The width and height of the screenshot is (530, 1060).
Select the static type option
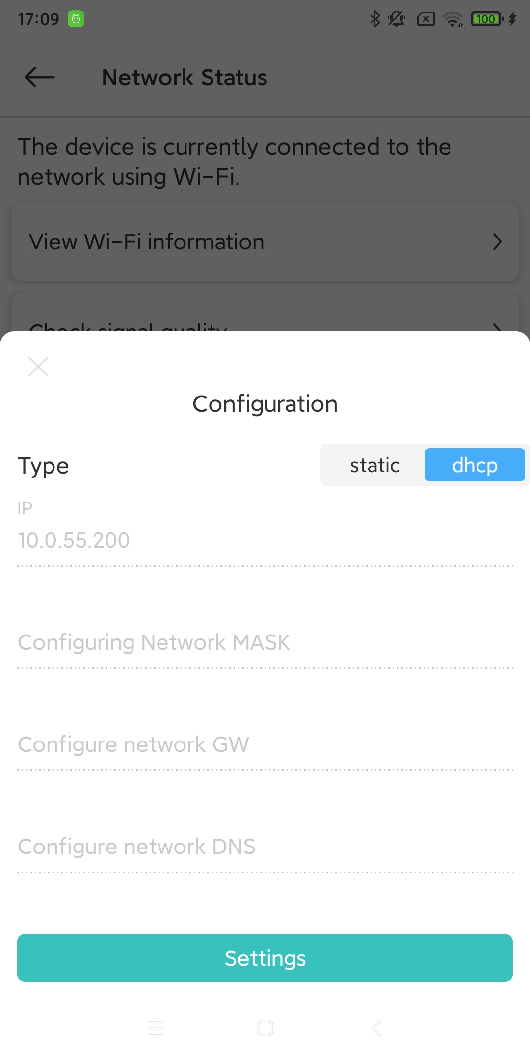tap(375, 465)
